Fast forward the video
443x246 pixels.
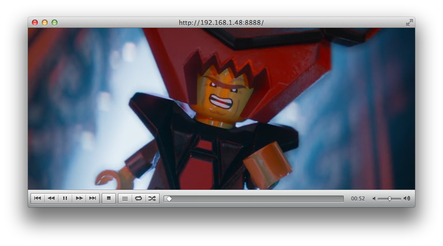pos(79,198)
